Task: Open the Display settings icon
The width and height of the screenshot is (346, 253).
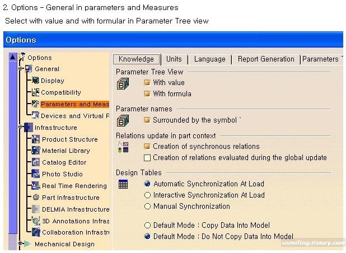Action: (x=35, y=81)
